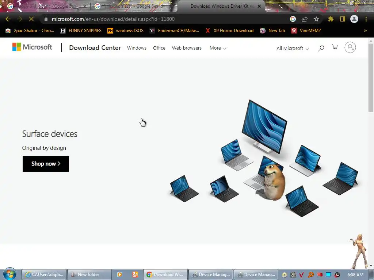Open the XP Horror Download bookmark
The width and height of the screenshot is (374, 280).
(x=230, y=31)
